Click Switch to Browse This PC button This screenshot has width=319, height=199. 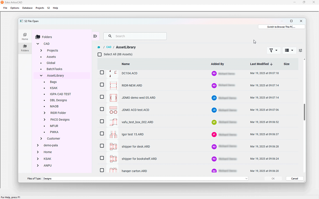click(x=281, y=27)
